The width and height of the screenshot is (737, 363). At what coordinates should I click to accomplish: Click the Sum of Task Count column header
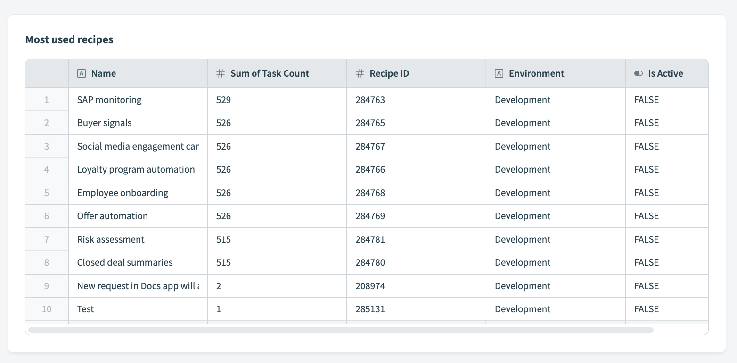[270, 73]
